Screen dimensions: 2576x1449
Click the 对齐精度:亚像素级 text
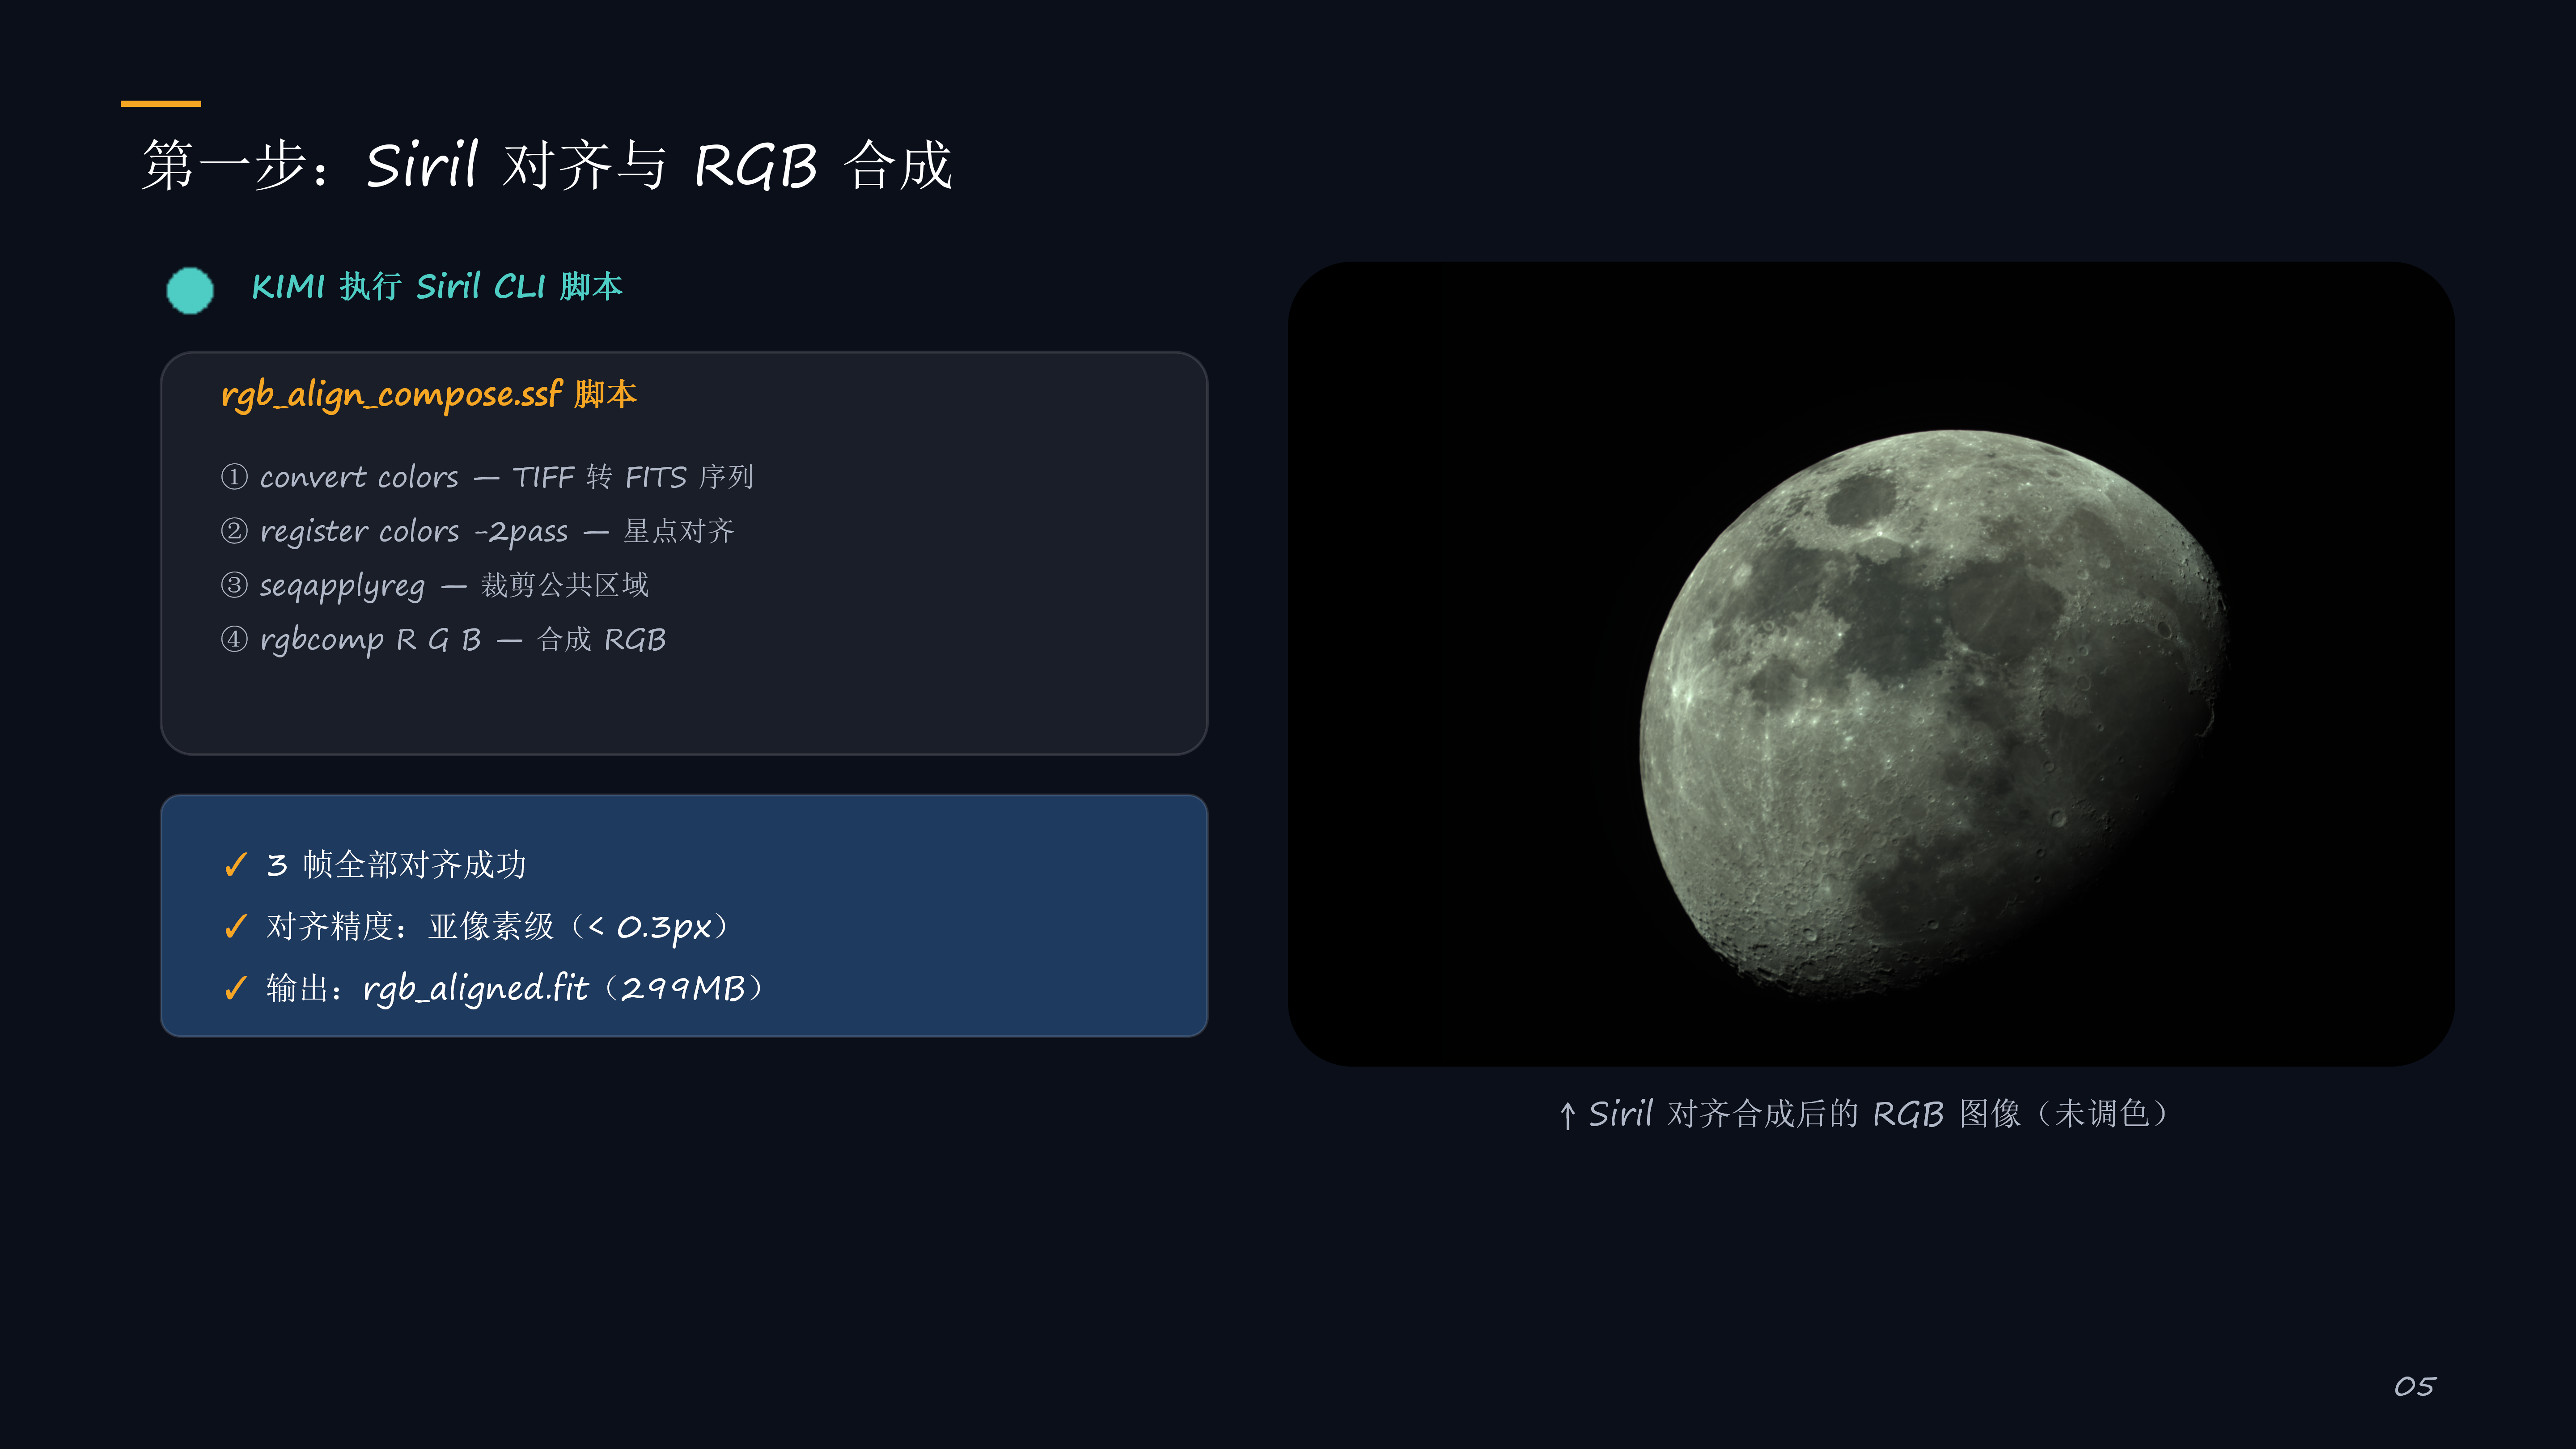click(x=499, y=927)
